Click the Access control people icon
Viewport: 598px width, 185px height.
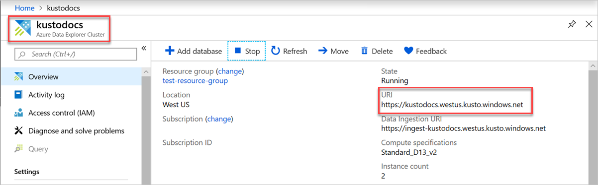coord(18,113)
